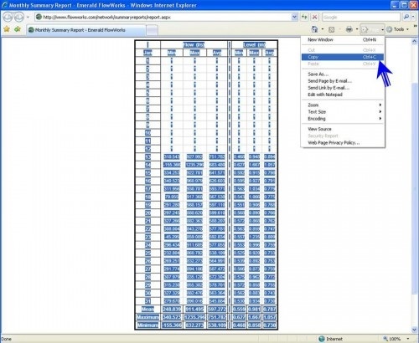Click the maximum flow value 1235.296

(194, 317)
